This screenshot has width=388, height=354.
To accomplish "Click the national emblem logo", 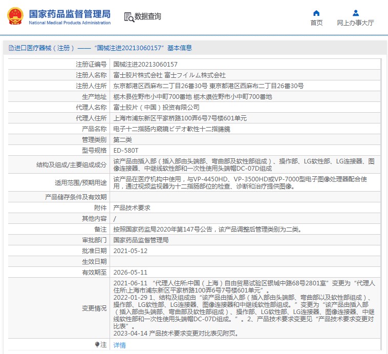I will click(x=15, y=16).
